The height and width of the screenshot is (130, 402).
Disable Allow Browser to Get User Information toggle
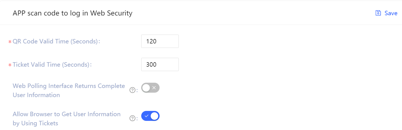pos(150,116)
